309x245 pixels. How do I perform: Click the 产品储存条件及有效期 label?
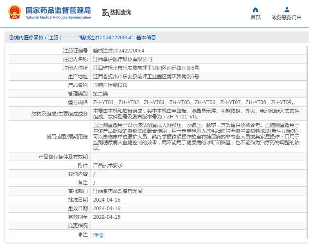point(63,157)
